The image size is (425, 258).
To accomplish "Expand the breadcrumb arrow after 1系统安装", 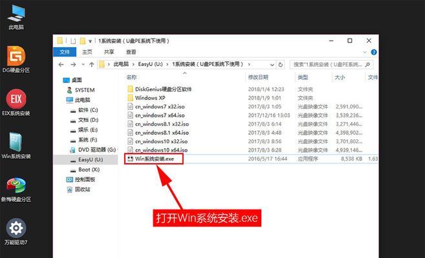I will [249, 64].
